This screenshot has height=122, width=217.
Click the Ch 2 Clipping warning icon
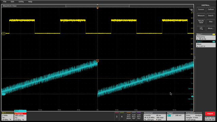15,114
